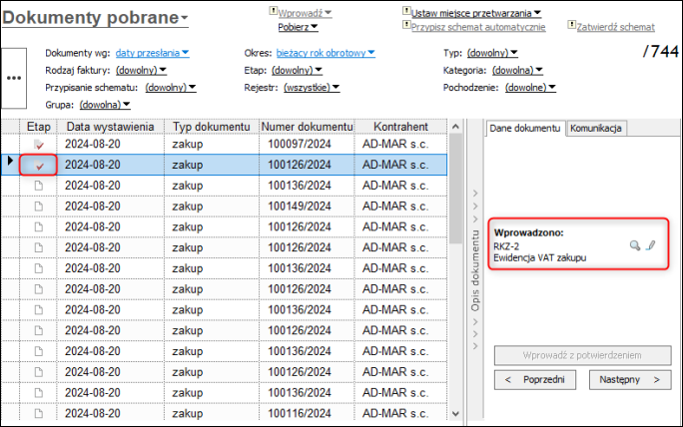Click the red-check stage icon in the selected row
The height and width of the screenshot is (427, 683).
[x=39, y=166]
